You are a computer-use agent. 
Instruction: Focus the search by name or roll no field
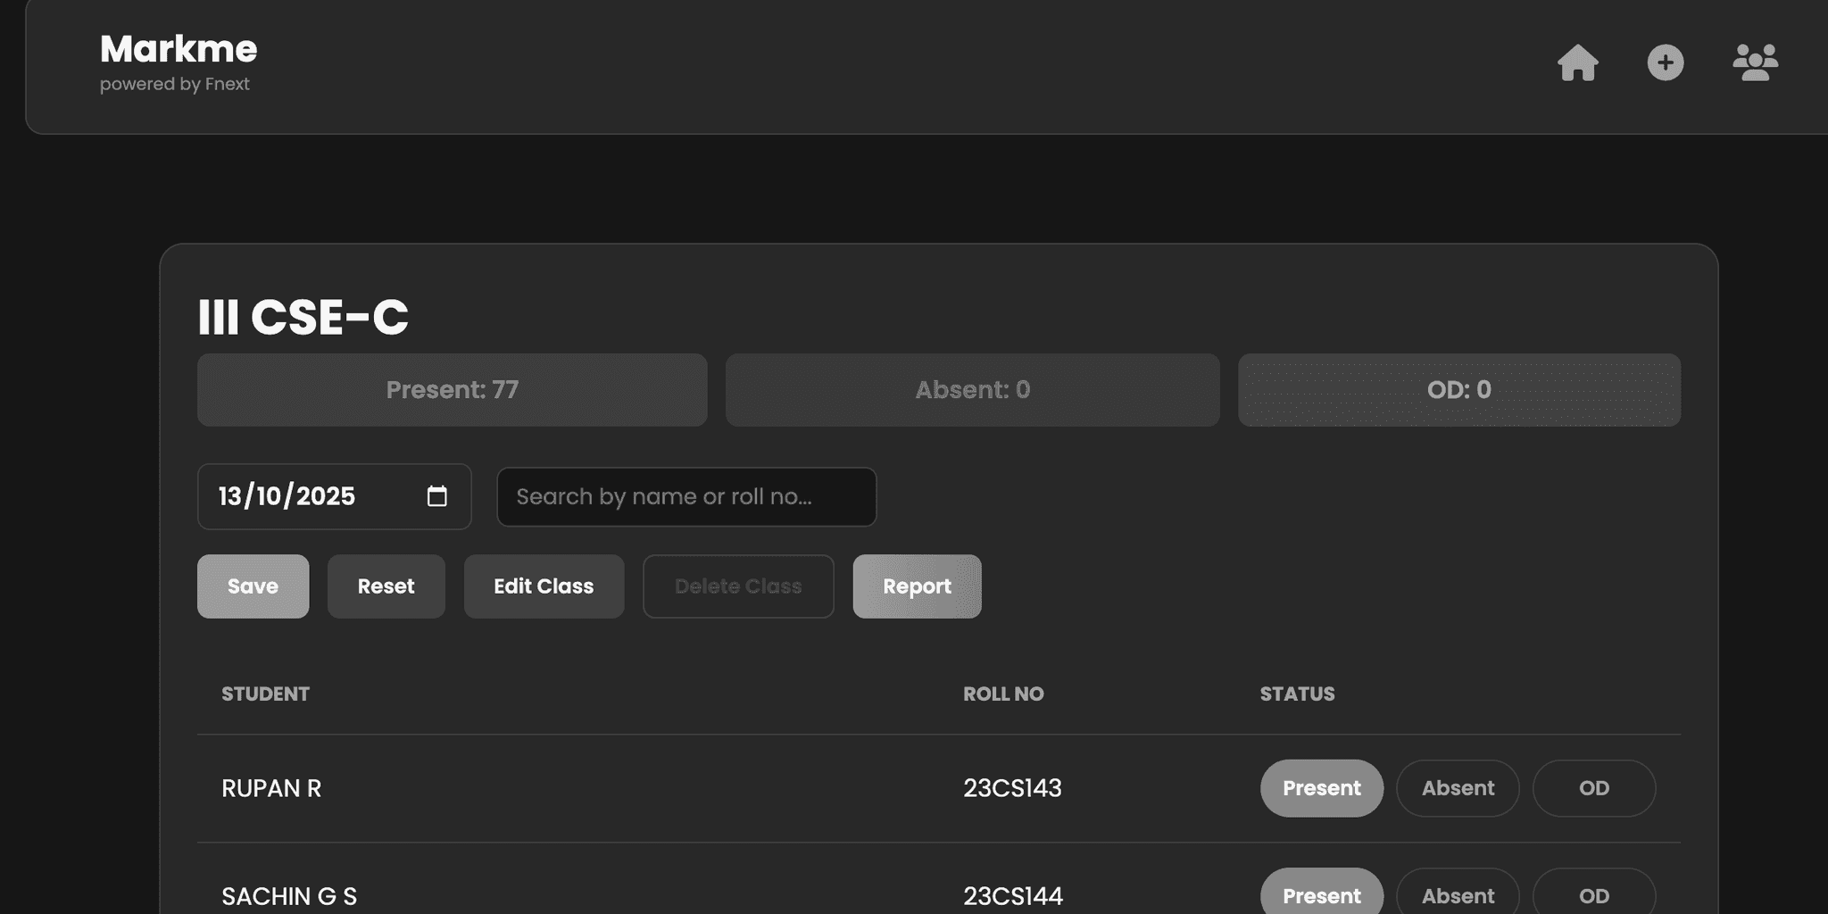(686, 497)
